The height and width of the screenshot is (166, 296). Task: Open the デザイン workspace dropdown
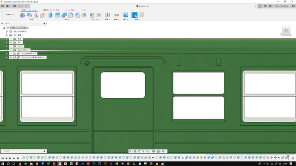[x=10, y=14]
